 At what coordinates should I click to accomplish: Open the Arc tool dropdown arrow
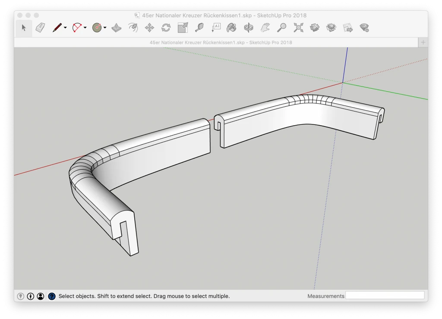tap(85, 28)
